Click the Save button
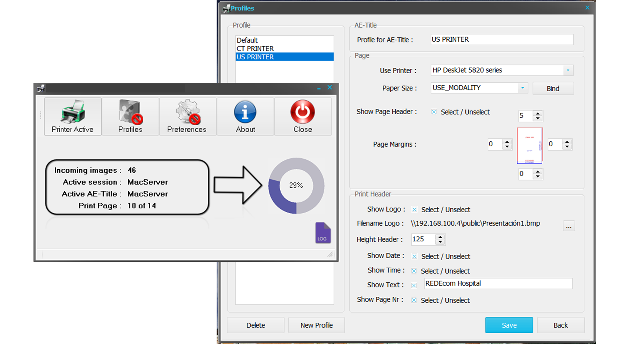This screenshot has width=625, height=344. click(x=509, y=325)
